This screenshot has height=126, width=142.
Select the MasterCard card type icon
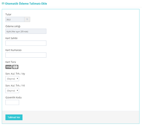click(x=15, y=67)
